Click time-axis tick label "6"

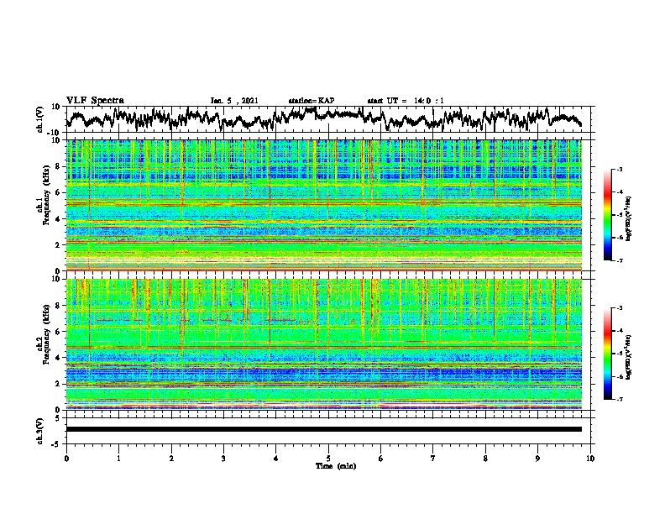click(x=381, y=459)
